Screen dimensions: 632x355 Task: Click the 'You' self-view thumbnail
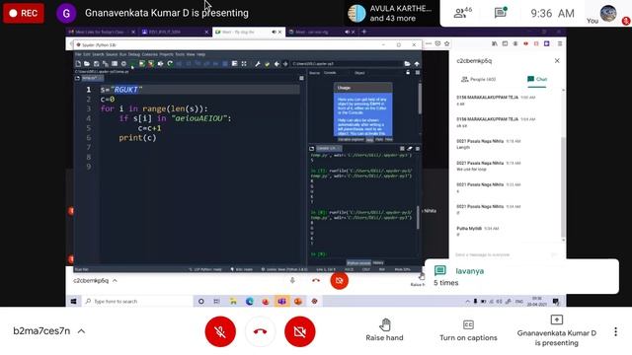(x=608, y=13)
